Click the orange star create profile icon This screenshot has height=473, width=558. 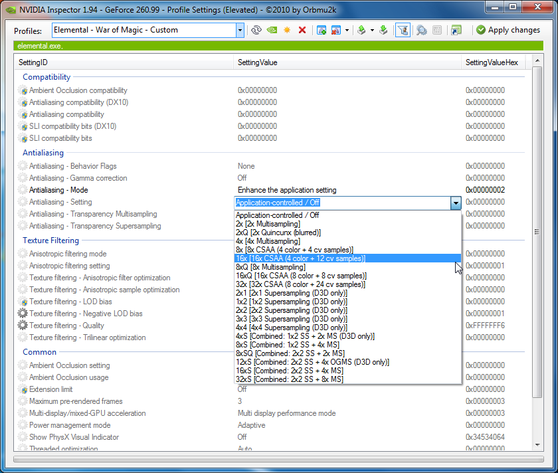287,30
